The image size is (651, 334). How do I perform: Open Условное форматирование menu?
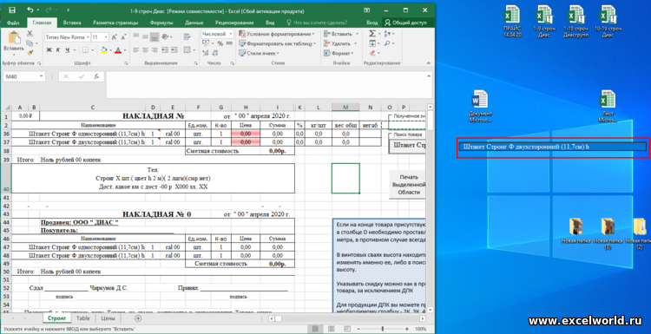tap(277, 34)
